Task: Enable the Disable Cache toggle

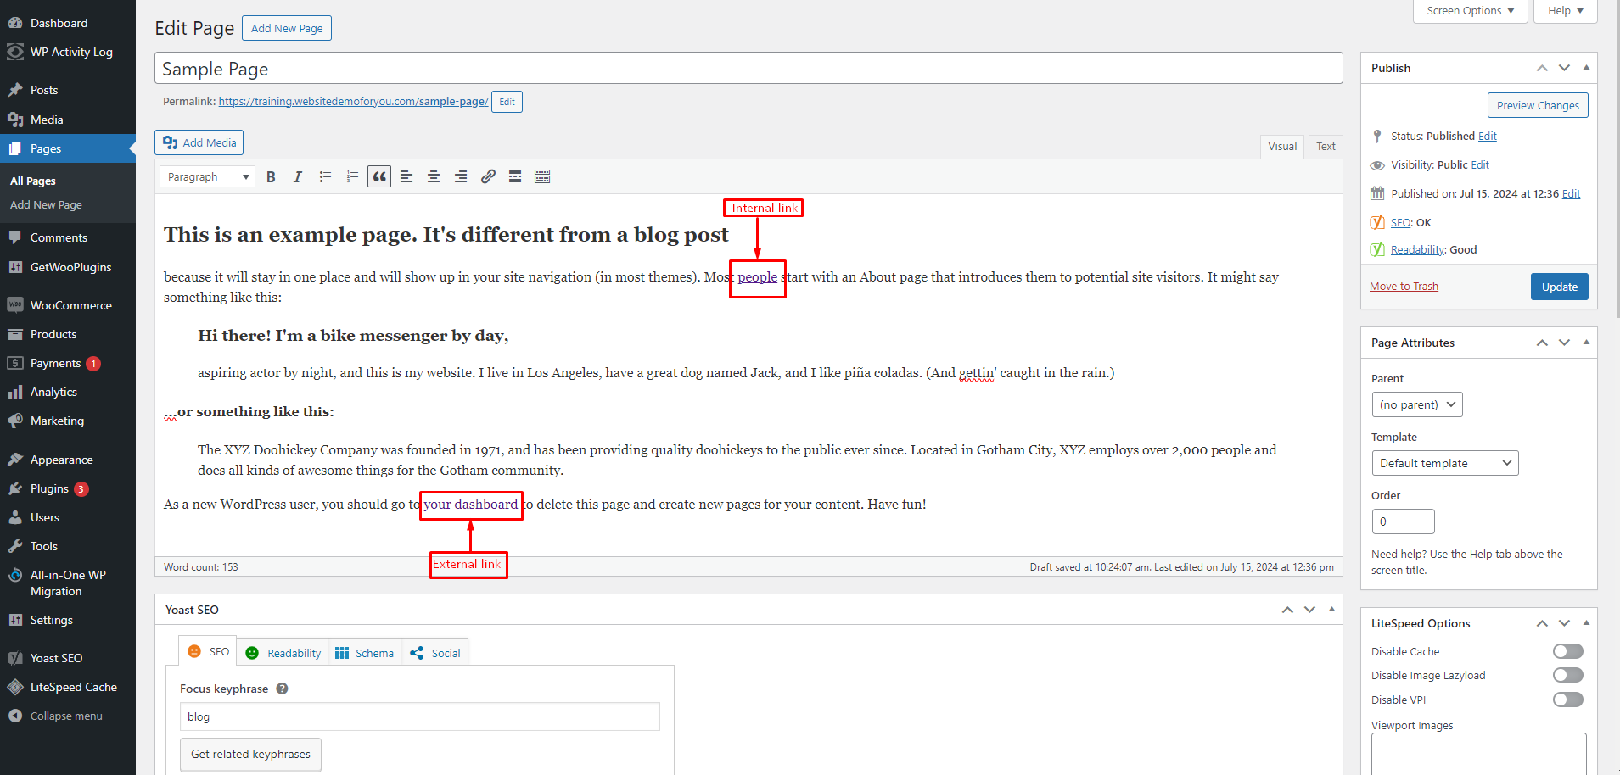Action: pyautogui.click(x=1567, y=651)
